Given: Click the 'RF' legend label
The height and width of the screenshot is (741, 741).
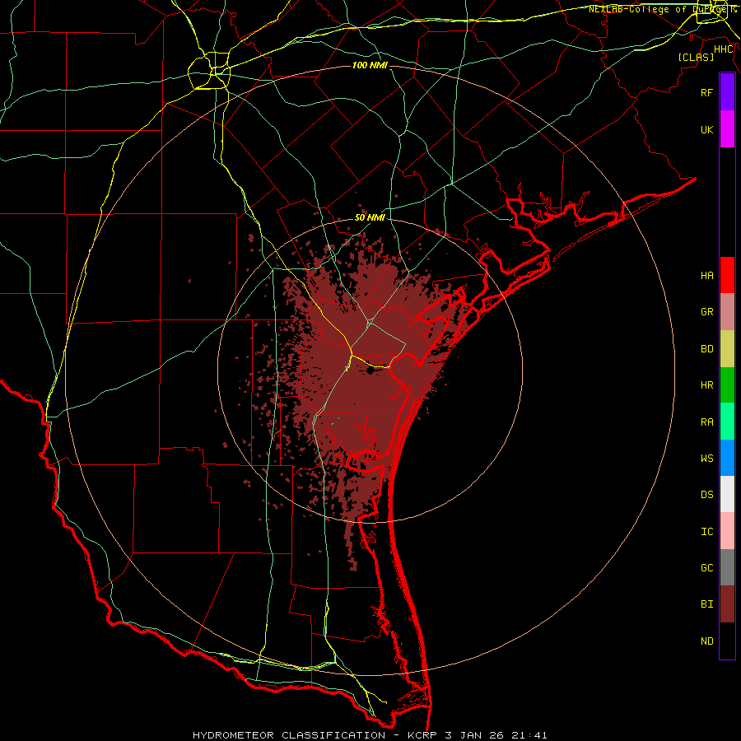Looking at the screenshot, I should pos(706,92).
